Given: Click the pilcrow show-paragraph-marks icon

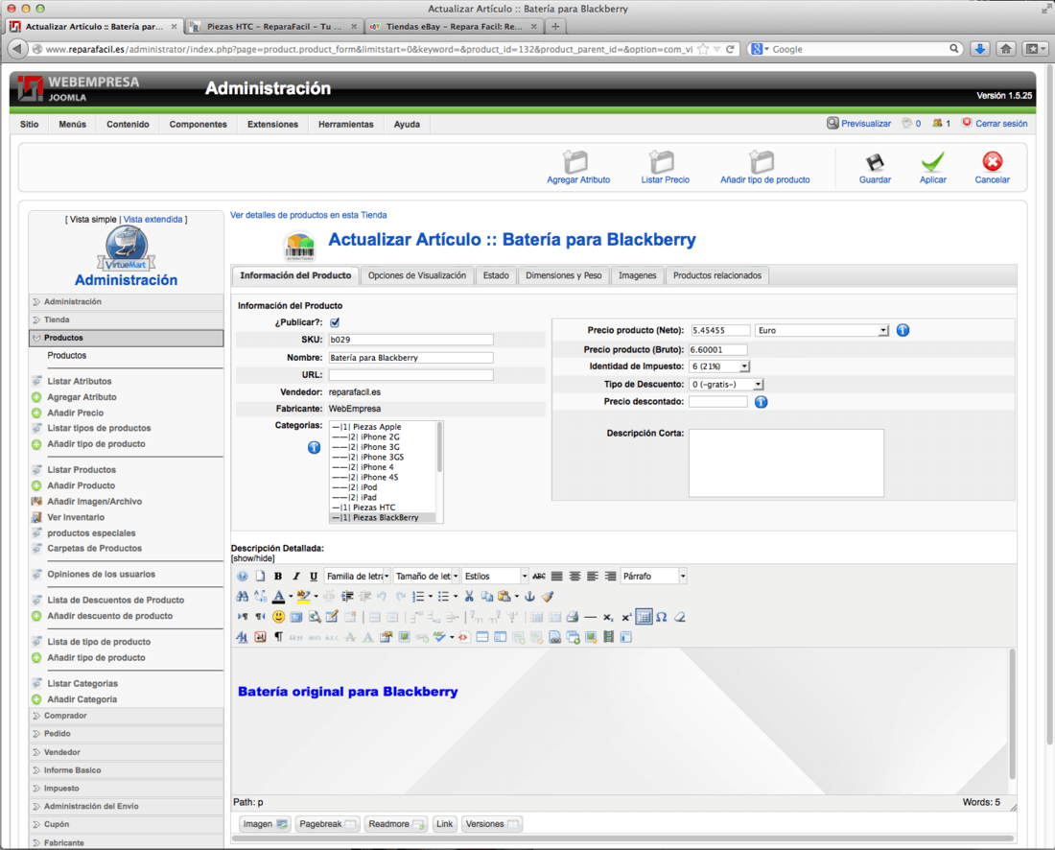Looking at the screenshot, I should 278,637.
